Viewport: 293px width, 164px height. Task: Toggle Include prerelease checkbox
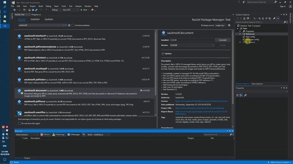(73, 26)
